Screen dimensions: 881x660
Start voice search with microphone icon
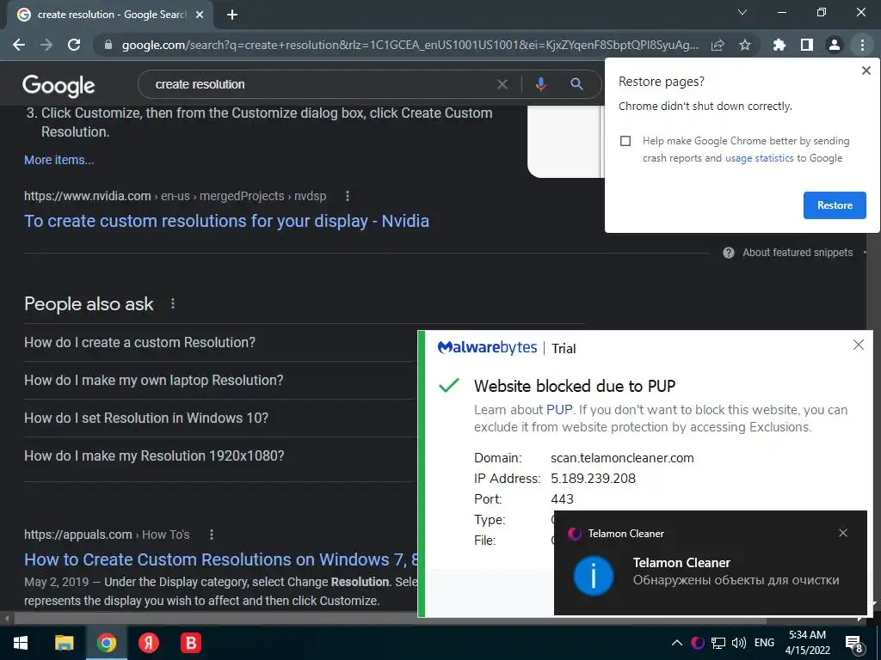[540, 84]
